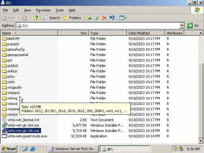Select the sriov folder icon
The image size is (204, 153).
click(x=4, y=76)
